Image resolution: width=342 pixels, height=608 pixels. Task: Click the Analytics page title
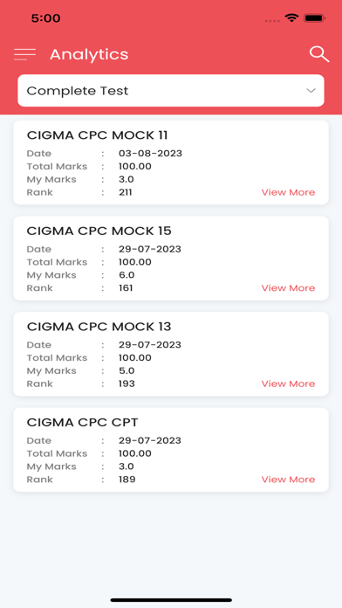[89, 55]
